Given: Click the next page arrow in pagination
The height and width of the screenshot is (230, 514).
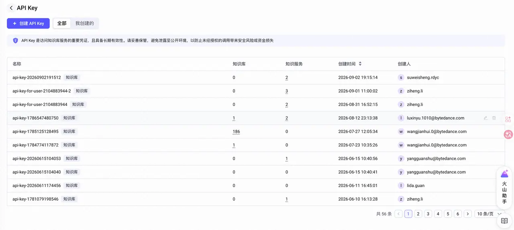Looking at the screenshot, I should 467,214.
